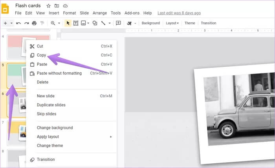This screenshot has height=168, width=275.
Task: Open the Google Slides home icon
Action: [x=5, y=9]
